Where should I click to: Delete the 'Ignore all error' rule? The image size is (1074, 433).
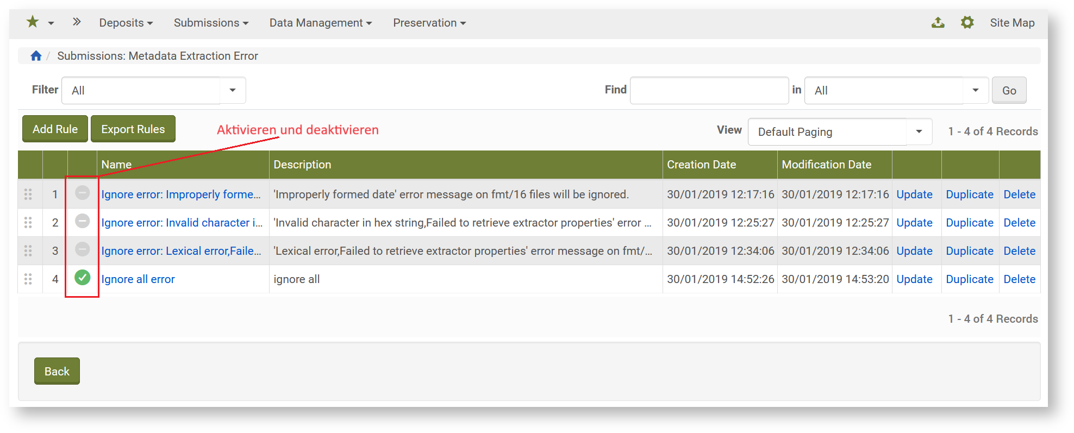point(1019,279)
